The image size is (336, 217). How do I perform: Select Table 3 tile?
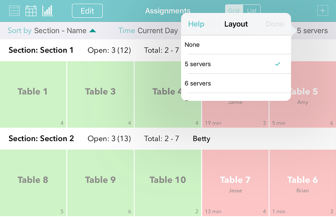click(x=100, y=95)
